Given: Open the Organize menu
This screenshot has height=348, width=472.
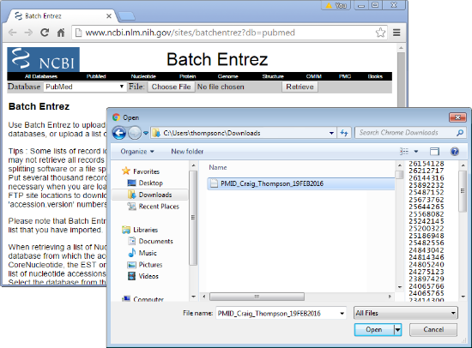Looking at the screenshot, I should coord(137,152).
